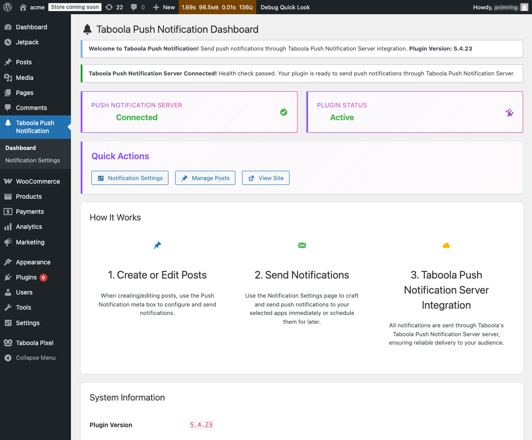
Task: Open the Appearance menu
Action: [x=35, y=262]
